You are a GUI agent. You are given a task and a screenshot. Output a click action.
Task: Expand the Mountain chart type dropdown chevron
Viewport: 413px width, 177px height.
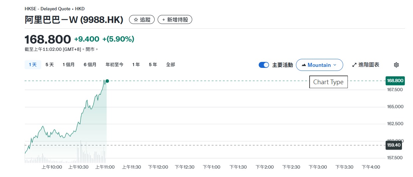point(335,65)
